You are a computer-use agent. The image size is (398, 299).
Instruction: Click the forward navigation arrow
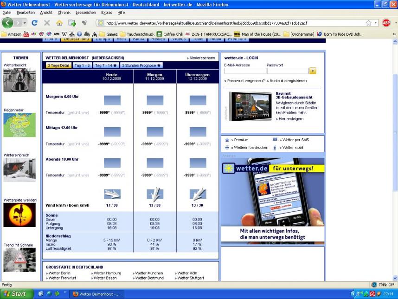(18, 23)
